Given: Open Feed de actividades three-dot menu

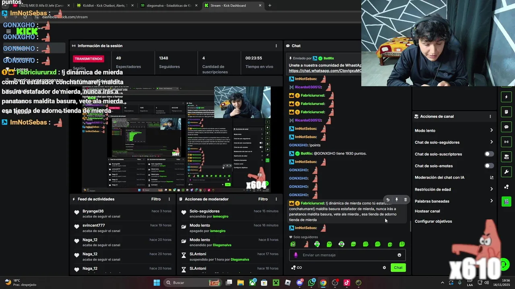Looking at the screenshot, I should click(169, 199).
